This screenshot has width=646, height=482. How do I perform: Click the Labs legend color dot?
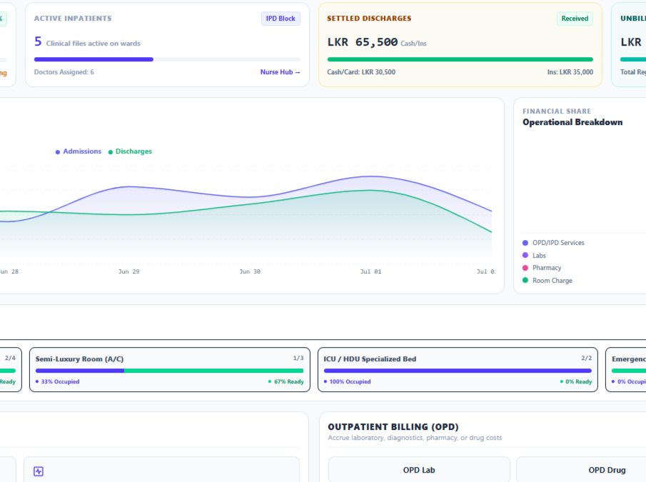[525, 256]
